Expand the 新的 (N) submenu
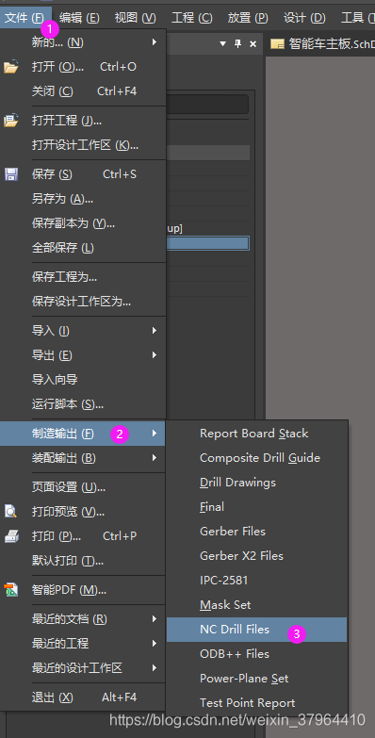The height and width of the screenshot is (738, 375). (x=83, y=42)
